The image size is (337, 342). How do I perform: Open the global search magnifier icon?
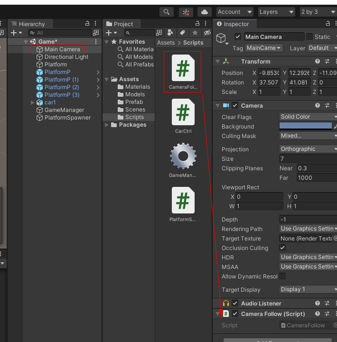pyautogui.click(x=167, y=12)
